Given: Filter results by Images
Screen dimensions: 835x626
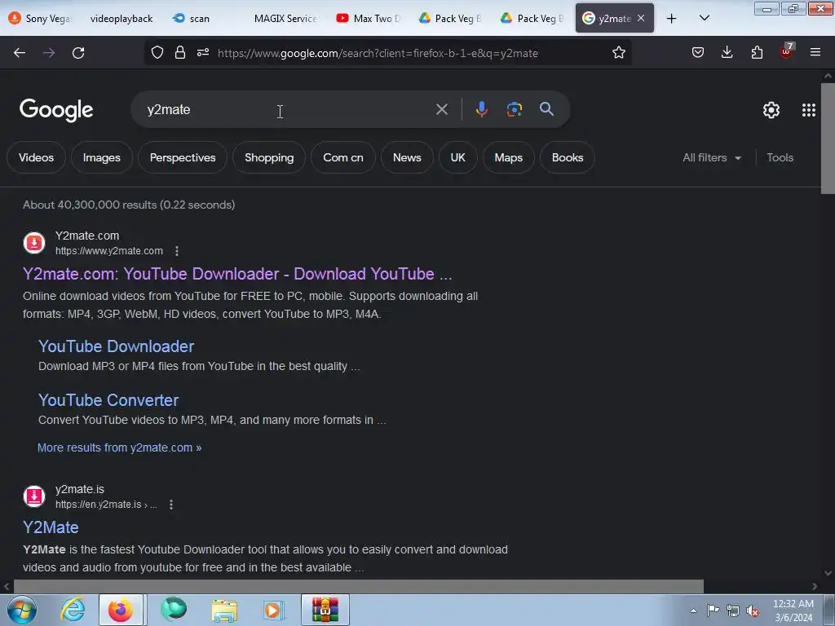Looking at the screenshot, I should click(102, 157).
